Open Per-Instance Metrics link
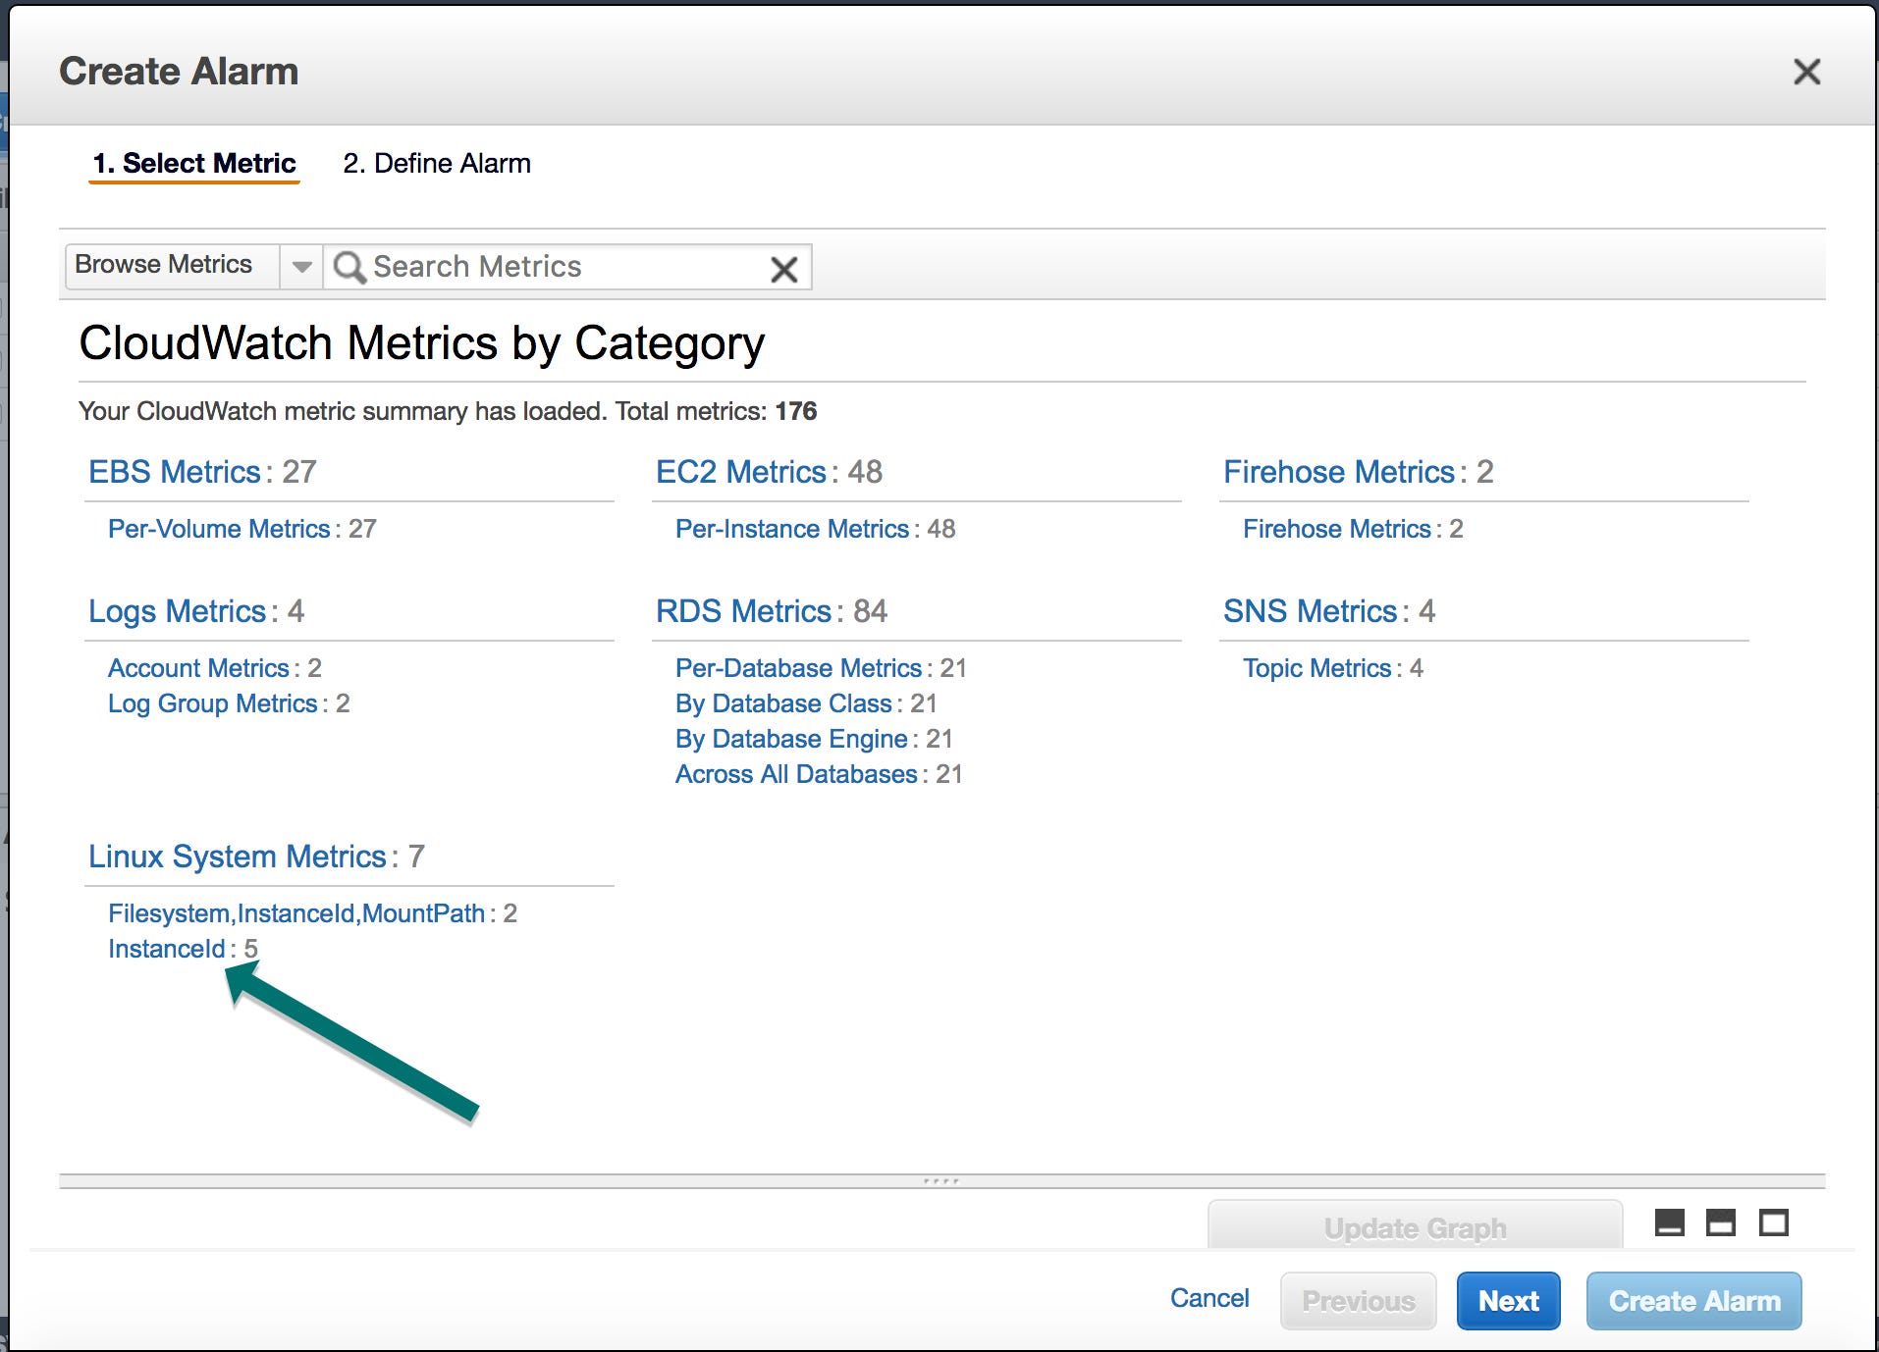The height and width of the screenshot is (1352, 1879). pyautogui.click(x=792, y=529)
